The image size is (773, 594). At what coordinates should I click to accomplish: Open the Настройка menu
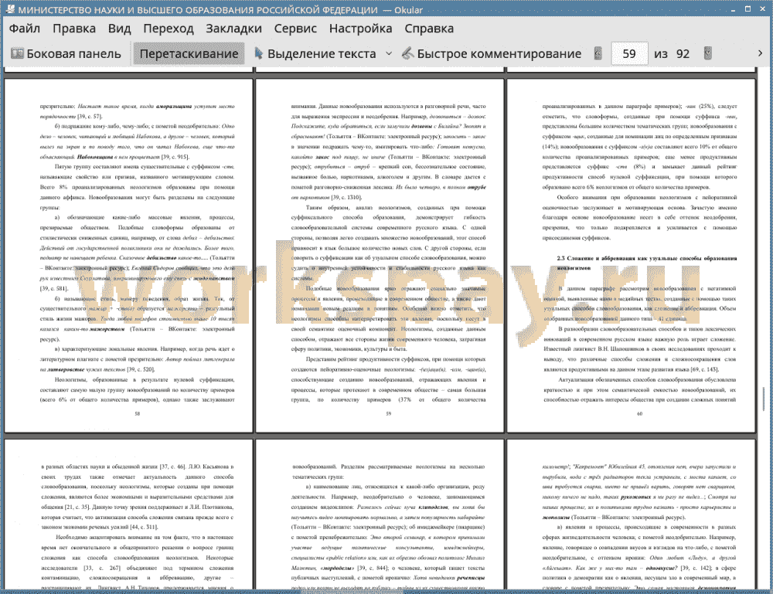coord(360,29)
